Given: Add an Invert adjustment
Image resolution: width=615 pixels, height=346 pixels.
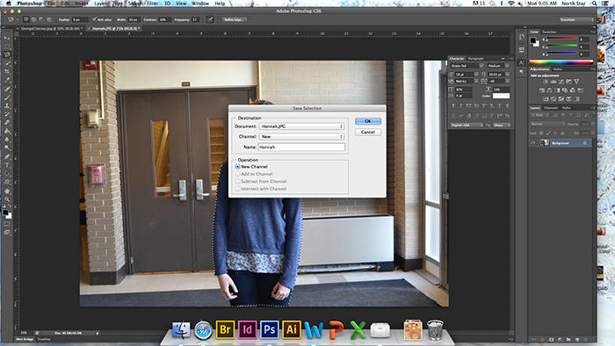Looking at the screenshot, I should point(546,98).
